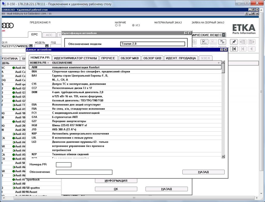Click the Audi rings logo
Viewport: 265px width, 202px height.
[x=8, y=26]
